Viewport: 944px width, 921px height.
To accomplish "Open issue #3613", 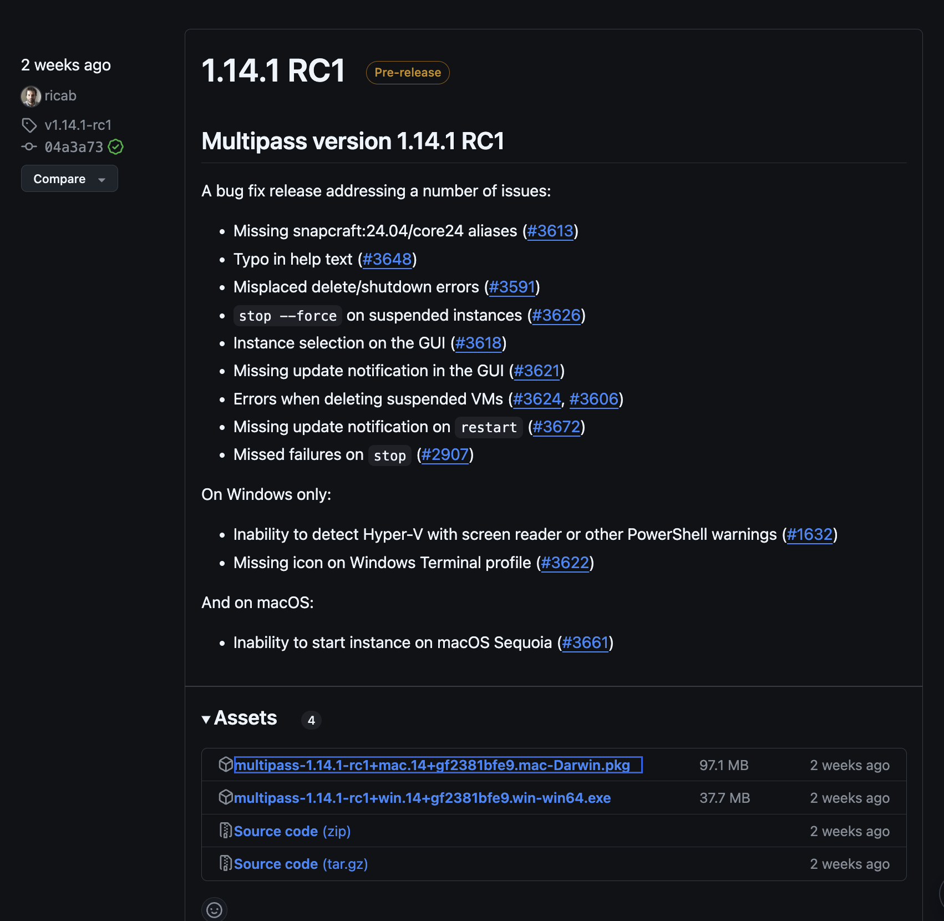I will pyautogui.click(x=550, y=231).
